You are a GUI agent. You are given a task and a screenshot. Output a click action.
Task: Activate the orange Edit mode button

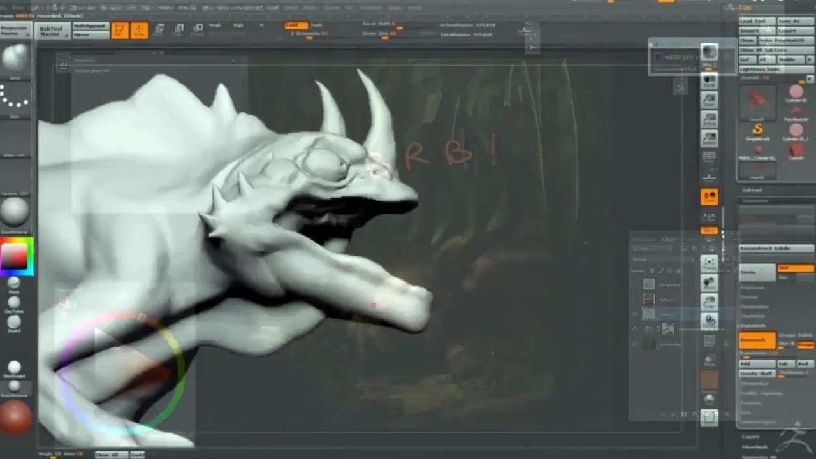[x=119, y=30]
